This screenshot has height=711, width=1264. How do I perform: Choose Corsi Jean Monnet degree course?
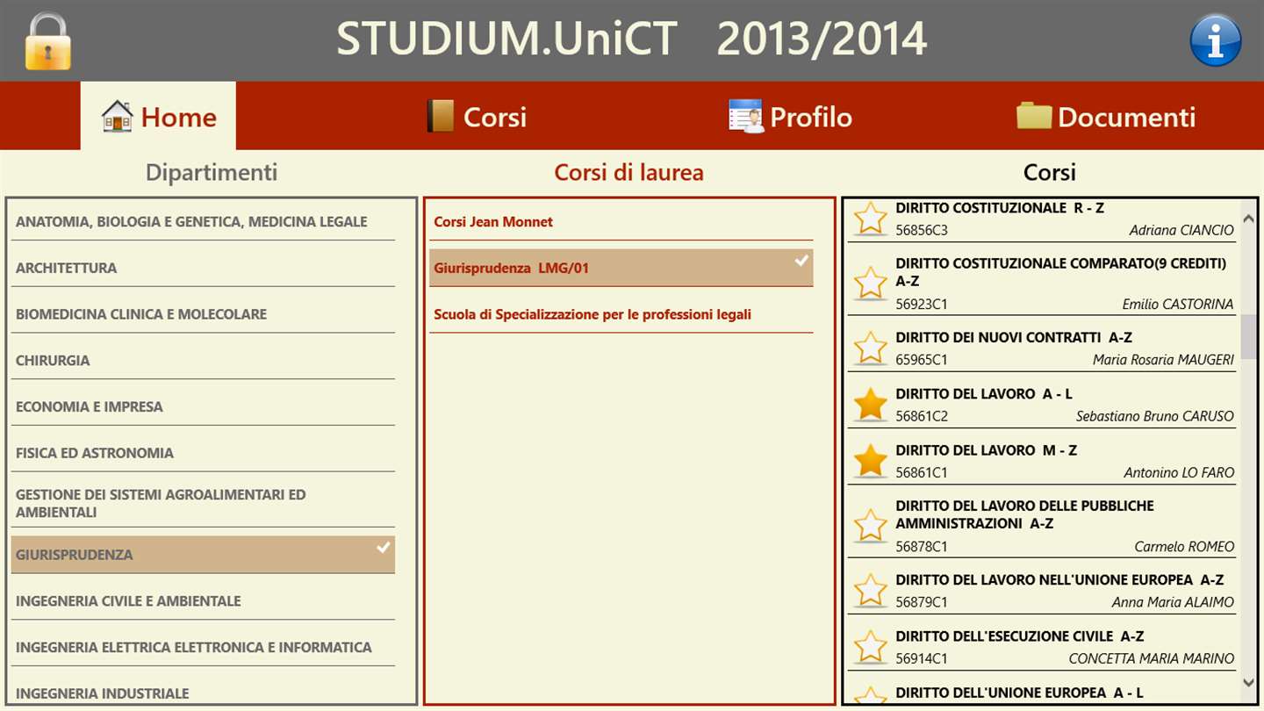[621, 222]
